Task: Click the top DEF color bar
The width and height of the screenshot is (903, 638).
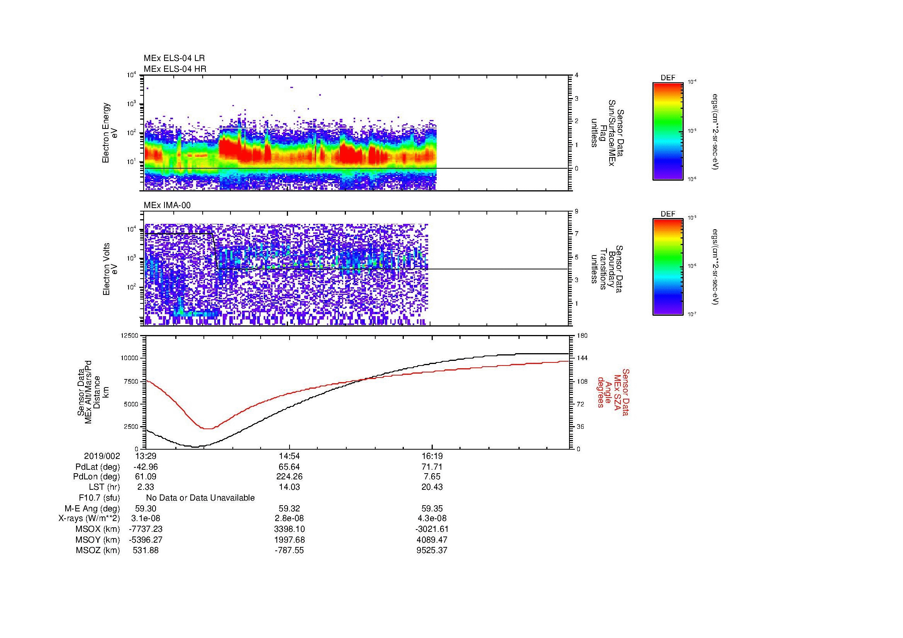Action: click(x=668, y=131)
